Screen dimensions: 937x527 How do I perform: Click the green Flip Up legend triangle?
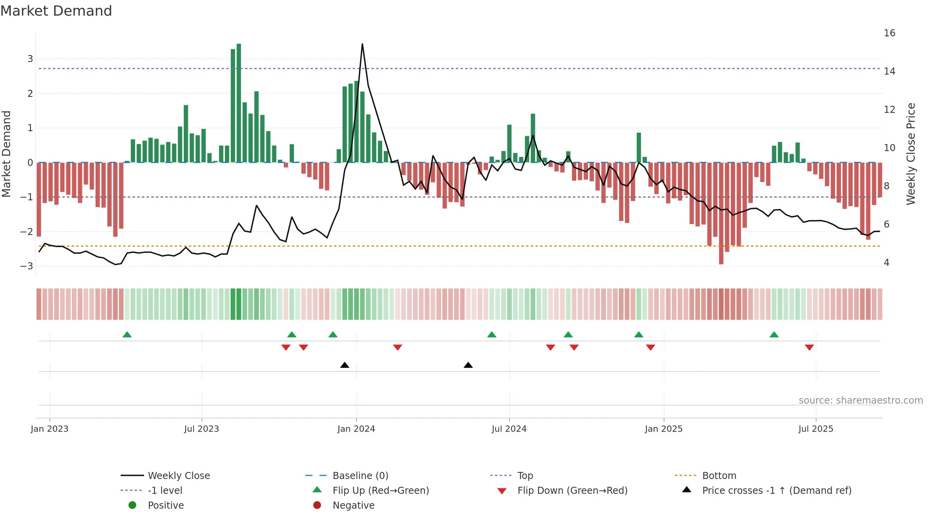click(317, 490)
